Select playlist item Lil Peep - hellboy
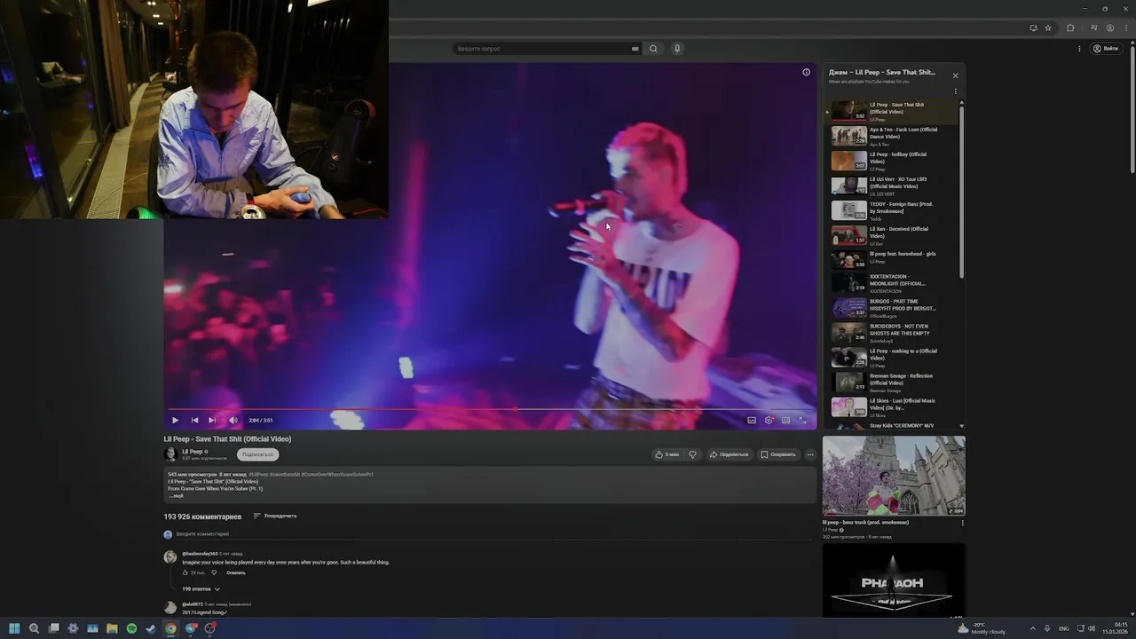Image resolution: width=1136 pixels, height=639 pixels. point(893,161)
